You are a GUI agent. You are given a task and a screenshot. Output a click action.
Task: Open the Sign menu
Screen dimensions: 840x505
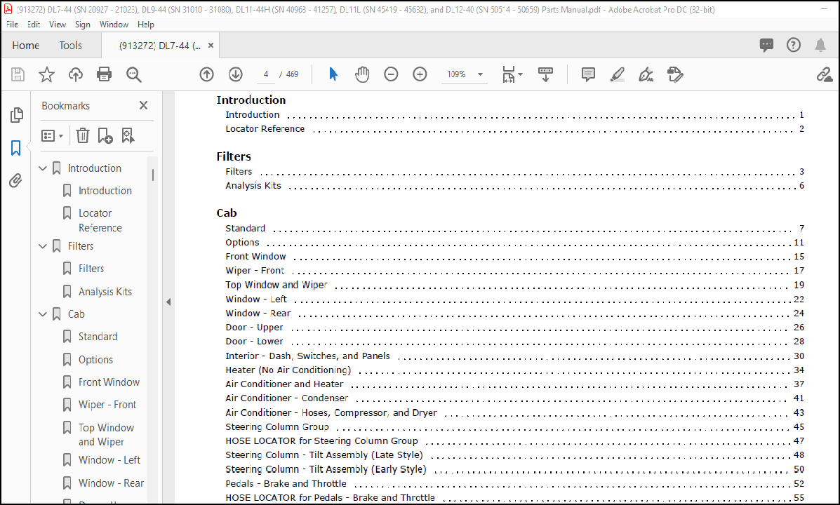[83, 25]
